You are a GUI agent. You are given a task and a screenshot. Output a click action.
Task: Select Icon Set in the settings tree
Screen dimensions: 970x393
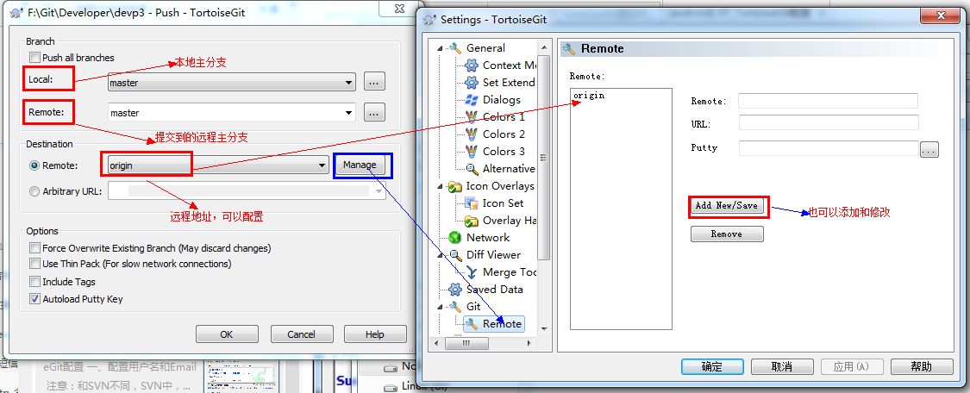pyautogui.click(x=503, y=203)
